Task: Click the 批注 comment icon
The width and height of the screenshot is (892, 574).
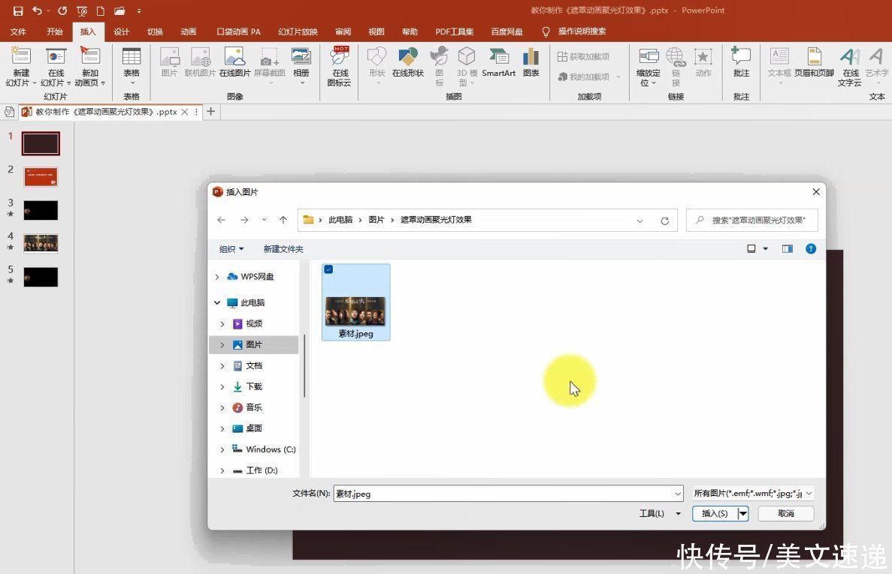Action: coord(741,56)
